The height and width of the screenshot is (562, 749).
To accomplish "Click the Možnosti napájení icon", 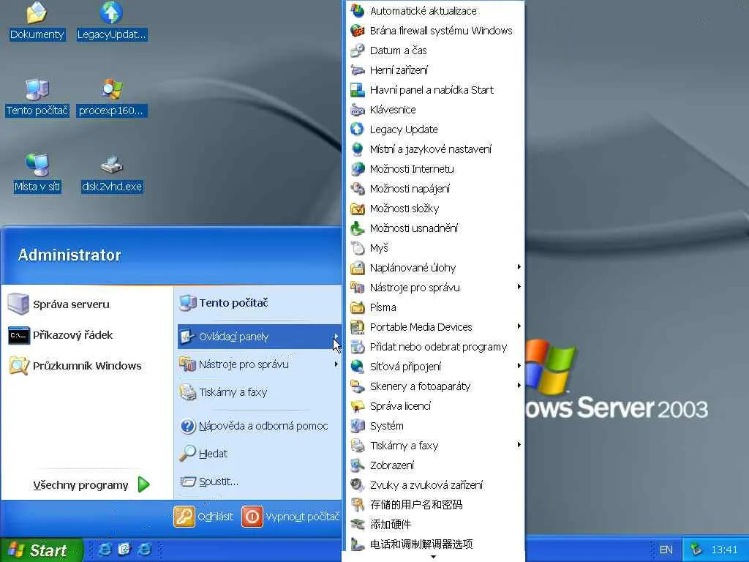I will [357, 189].
